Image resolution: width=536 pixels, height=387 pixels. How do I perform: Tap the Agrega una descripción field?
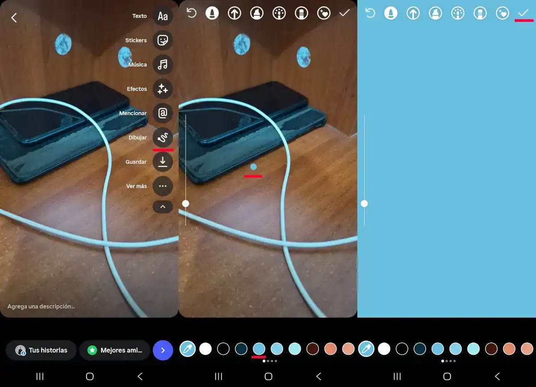(x=41, y=307)
